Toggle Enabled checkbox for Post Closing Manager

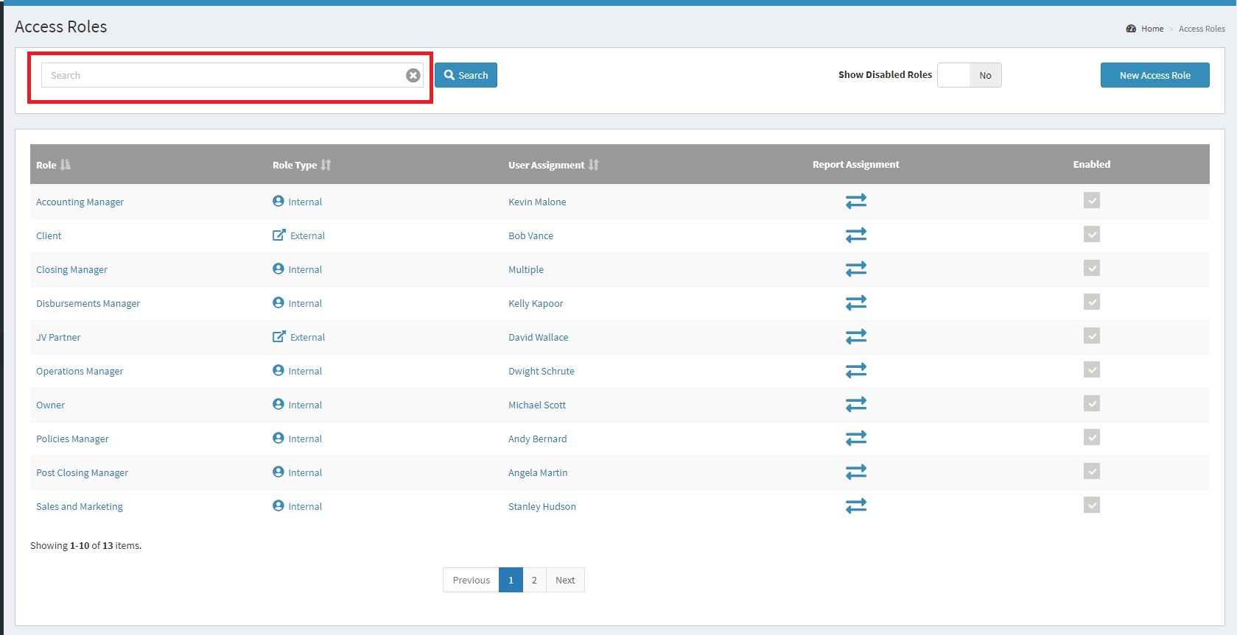(1091, 472)
